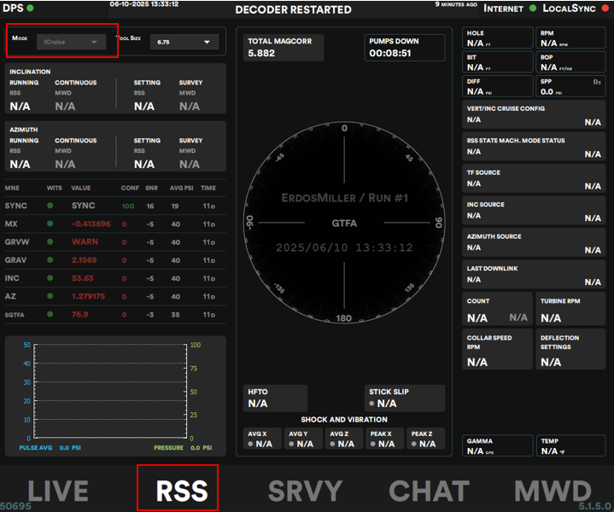Click the AZ value 1.279175
This screenshot has width=614, height=512.
click(88, 296)
